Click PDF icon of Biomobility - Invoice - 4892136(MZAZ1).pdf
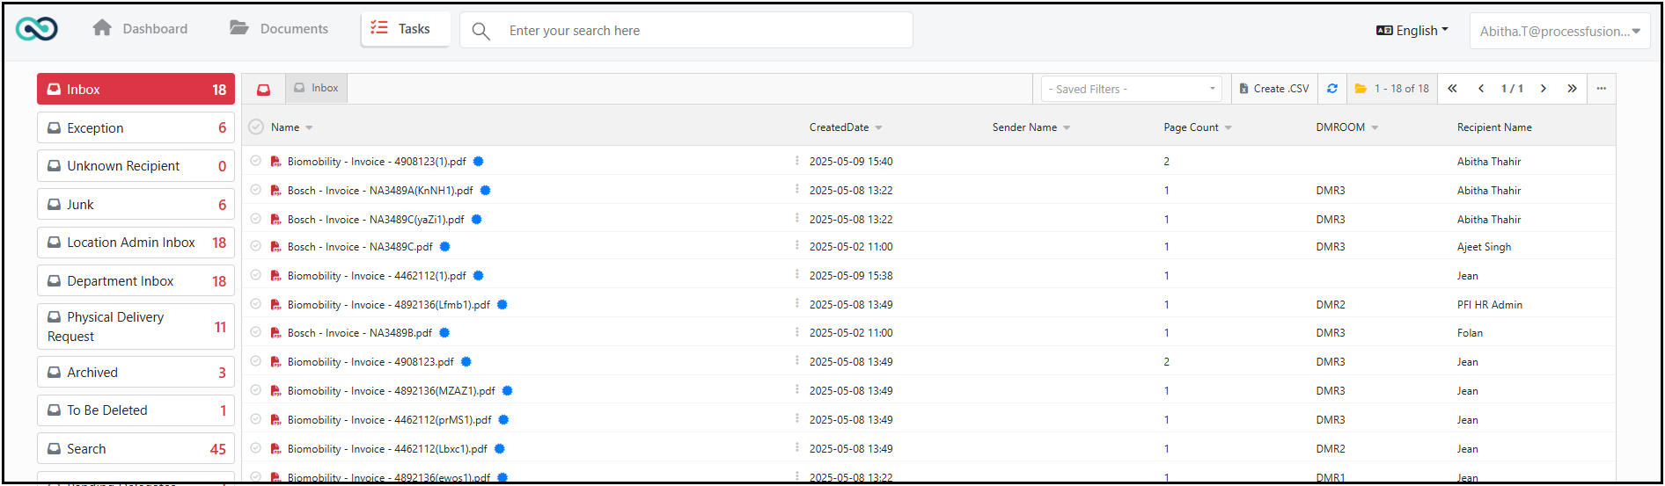The width and height of the screenshot is (1665, 486). tap(275, 391)
